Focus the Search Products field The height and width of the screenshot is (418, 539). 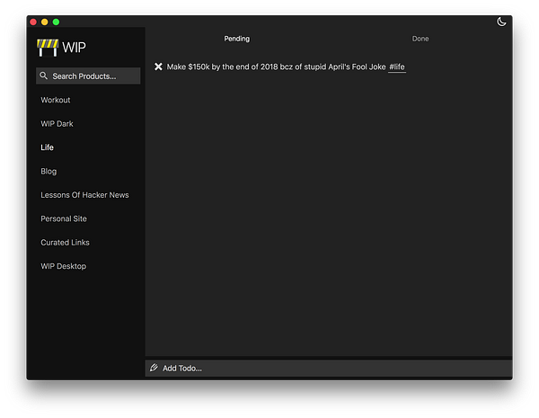pyautogui.click(x=90, y=76)
